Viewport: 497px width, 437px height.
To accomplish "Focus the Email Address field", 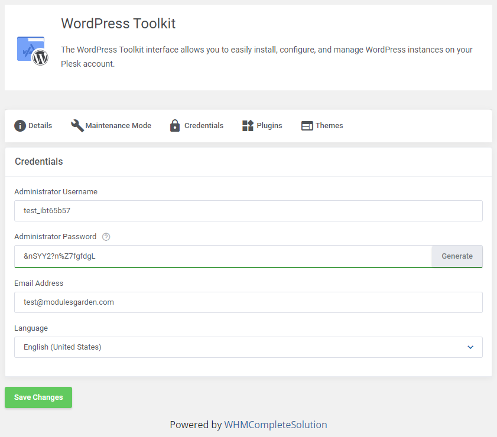I will click(248, 302).
